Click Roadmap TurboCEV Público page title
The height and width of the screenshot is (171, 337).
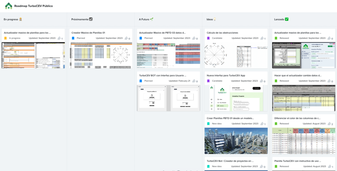(33, 6)
